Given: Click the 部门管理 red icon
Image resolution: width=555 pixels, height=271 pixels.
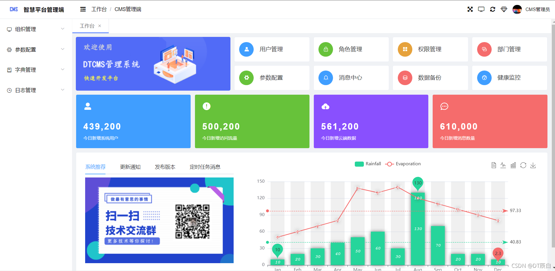Looking at the screenshot, I should [x=484, y=49].
